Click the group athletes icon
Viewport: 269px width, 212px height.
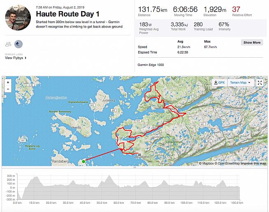click(8, 44)
